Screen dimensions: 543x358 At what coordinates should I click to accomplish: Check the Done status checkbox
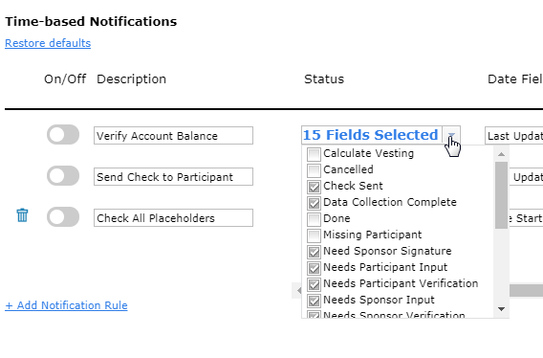click(314, 219)
